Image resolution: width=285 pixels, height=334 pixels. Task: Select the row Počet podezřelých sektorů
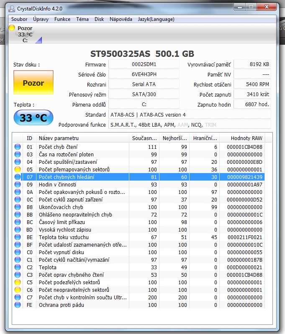tap(139, 282)
